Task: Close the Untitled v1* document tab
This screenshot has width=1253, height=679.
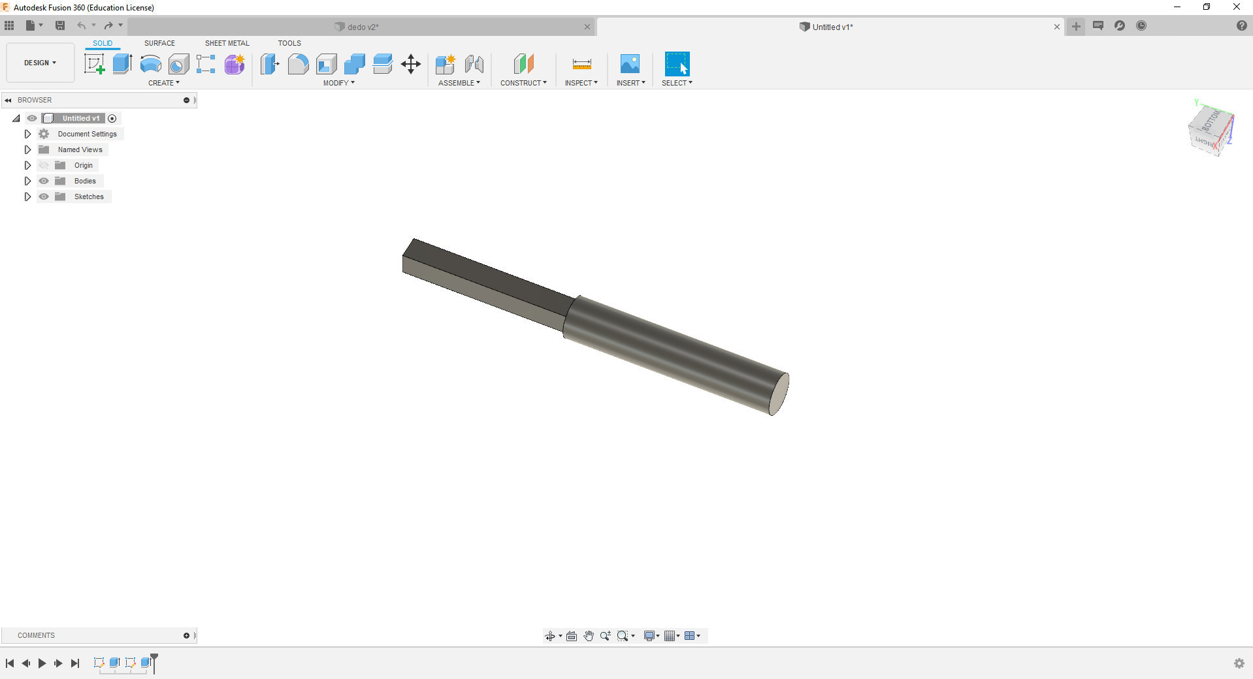Action: [1056, 27]
